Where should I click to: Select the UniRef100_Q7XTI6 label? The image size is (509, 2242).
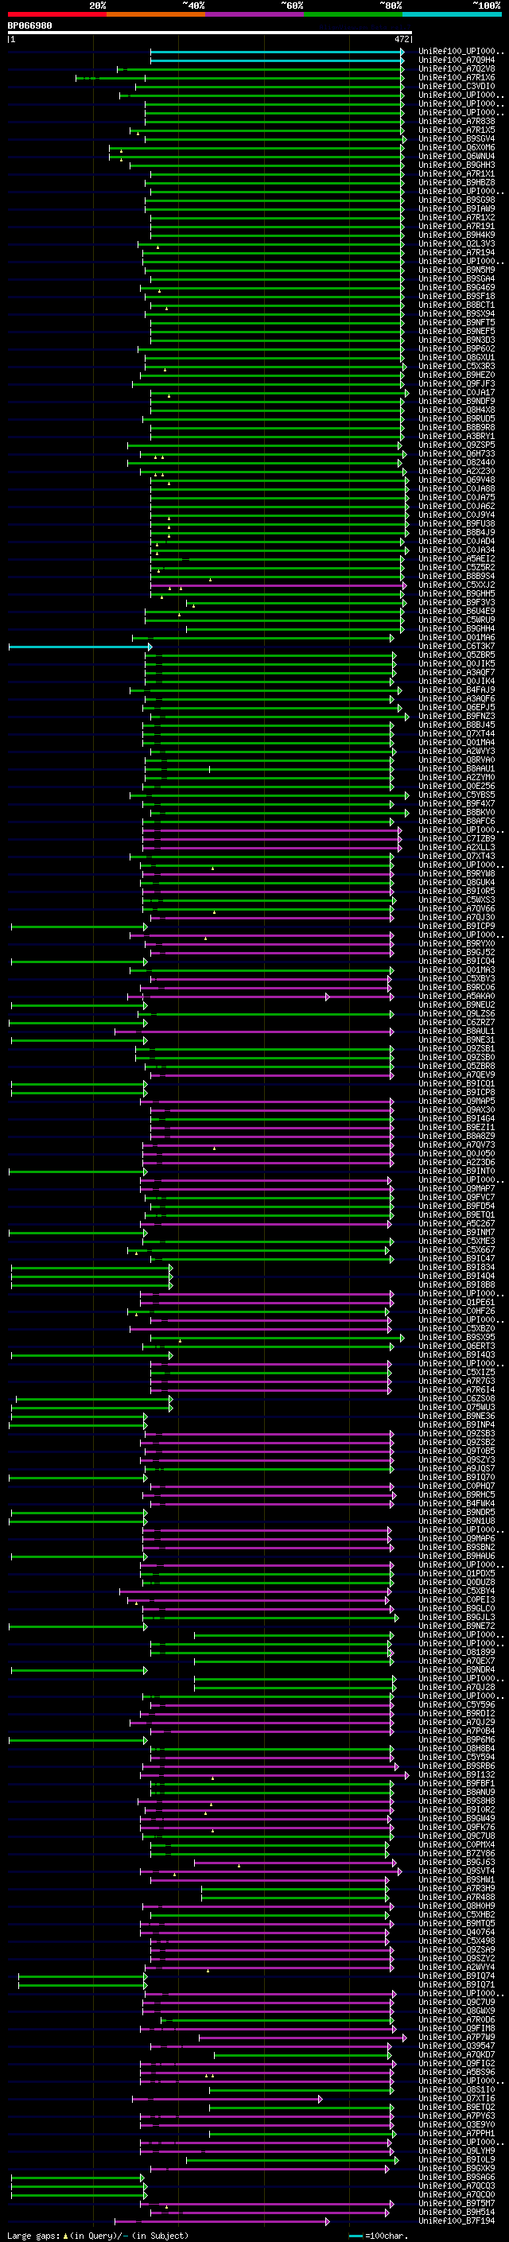[457, 2100]
